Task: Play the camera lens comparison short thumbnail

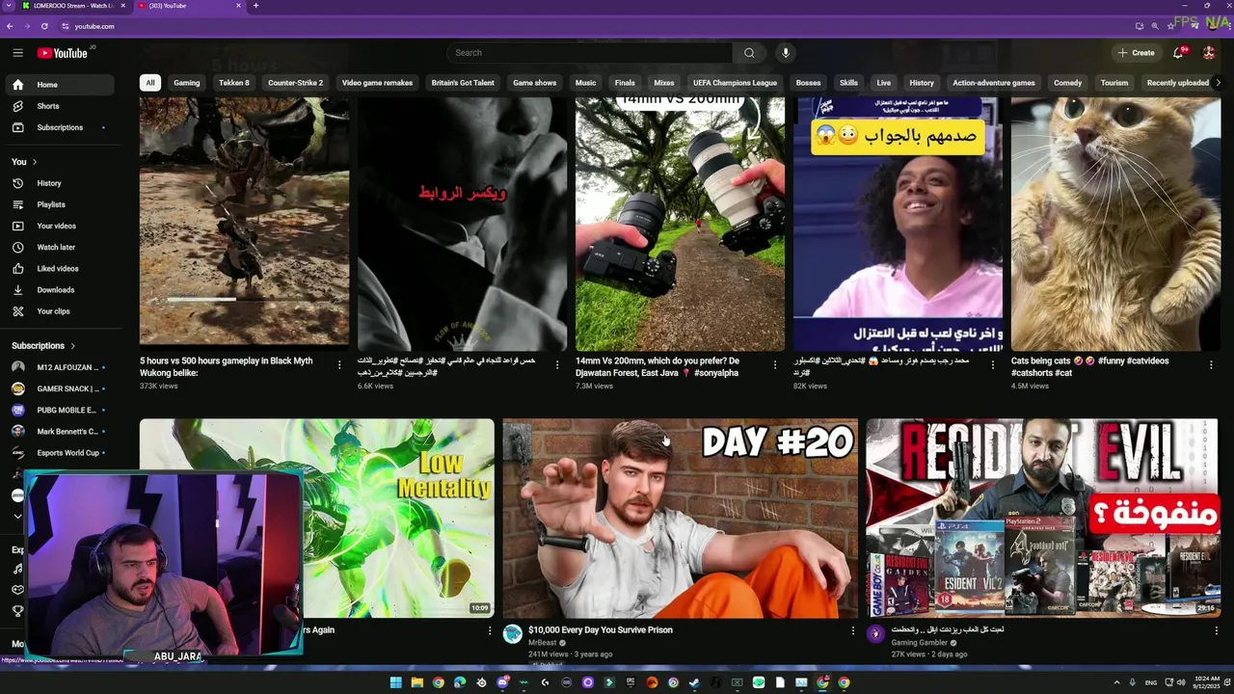Action: click(x=681, y=224)
